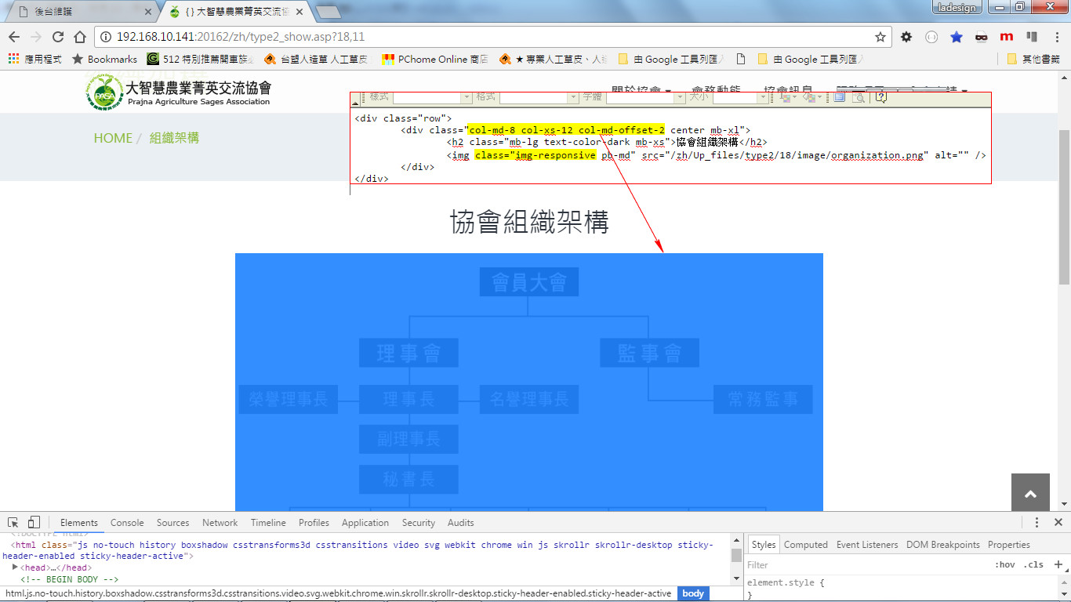This screenshot has width=1071, height=602.
Task: Click the red 'm' extension icon near the address bar
Action: (x=1006, y=36)
